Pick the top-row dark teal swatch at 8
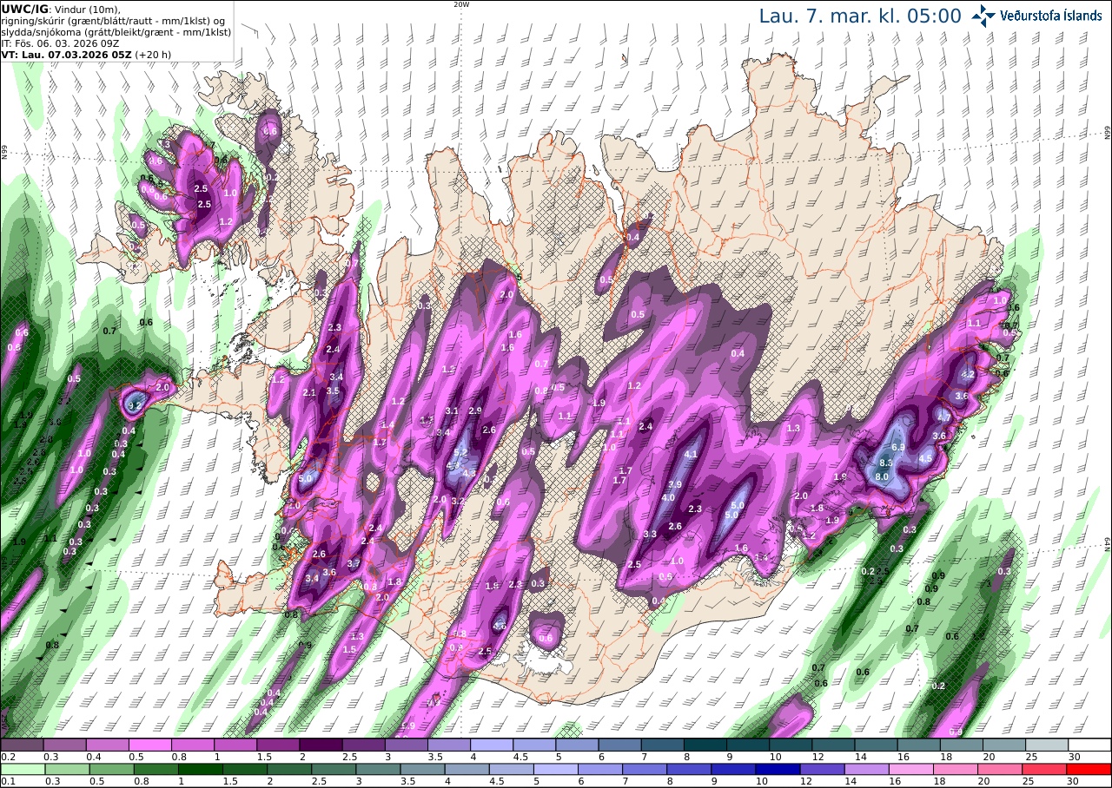 [x=705, y=745]
